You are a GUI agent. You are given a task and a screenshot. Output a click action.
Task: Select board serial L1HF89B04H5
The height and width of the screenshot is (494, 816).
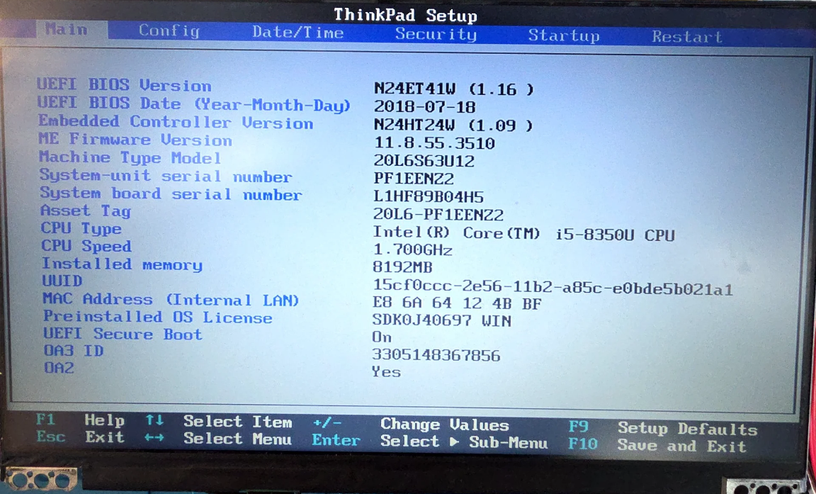(429, 197)
